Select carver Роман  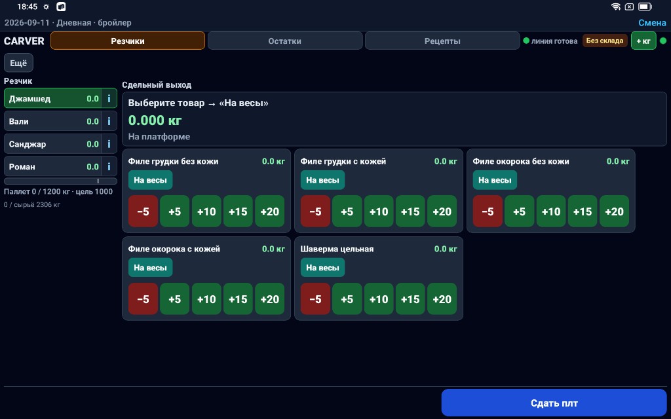point(52,167)
